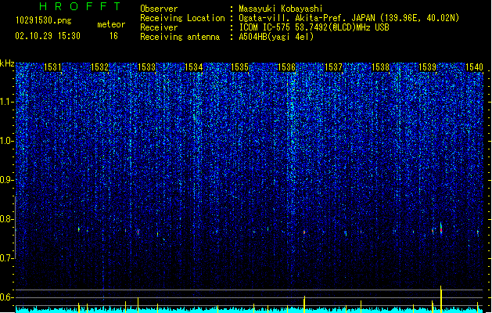The height and width of the screenshot is (313, 492).
Task: Click the red meteor echo after 1536
Action: pos(304,232)
